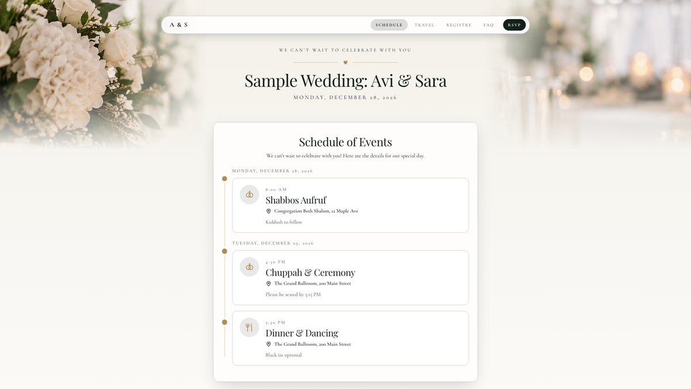Click the 4:30 PM time label

pyautogui.click(x=275, y=262)
